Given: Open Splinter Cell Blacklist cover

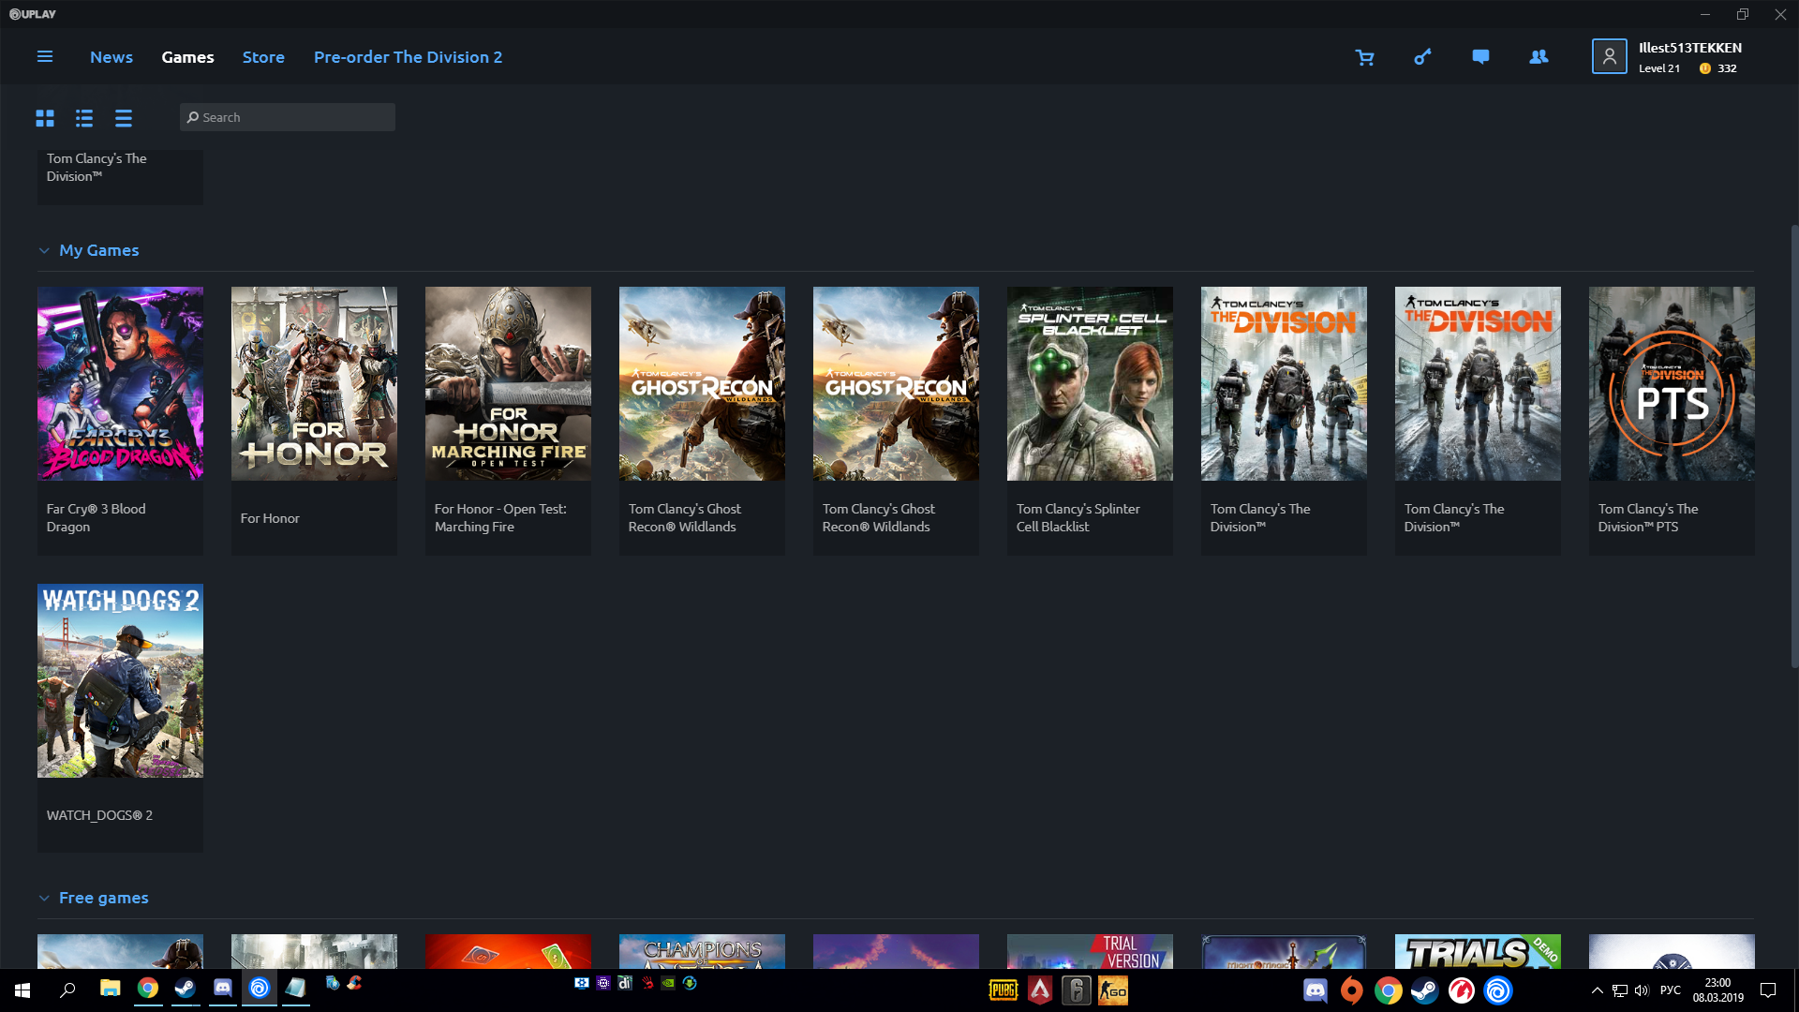Looking at the screenshot, I should pos(1090,383).
